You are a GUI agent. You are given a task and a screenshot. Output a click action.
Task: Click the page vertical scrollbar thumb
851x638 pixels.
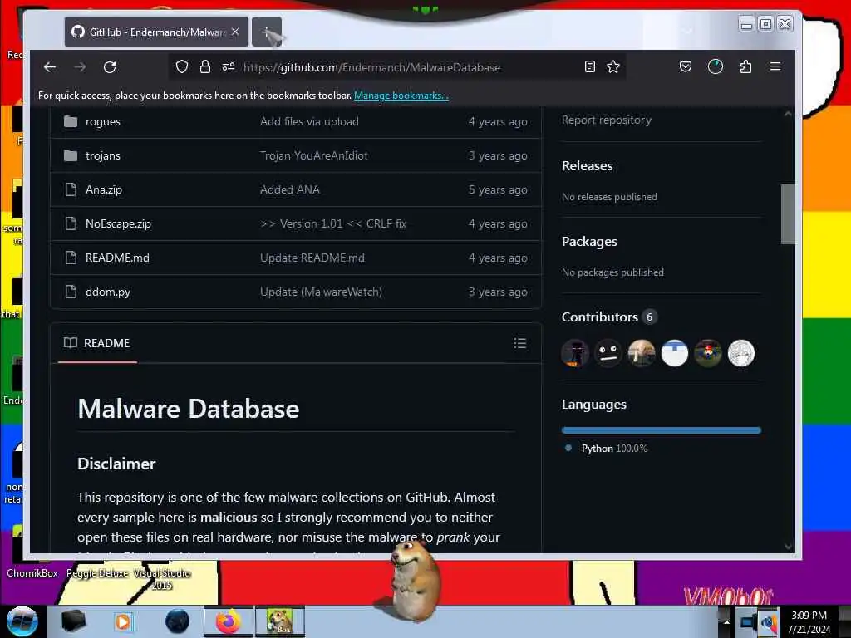[x=788, y=214]
